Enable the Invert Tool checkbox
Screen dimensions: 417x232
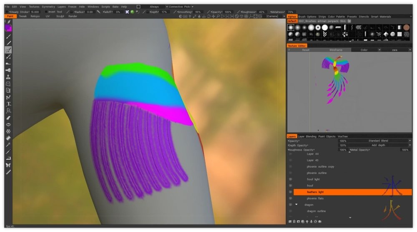click(x=45, y=12)
